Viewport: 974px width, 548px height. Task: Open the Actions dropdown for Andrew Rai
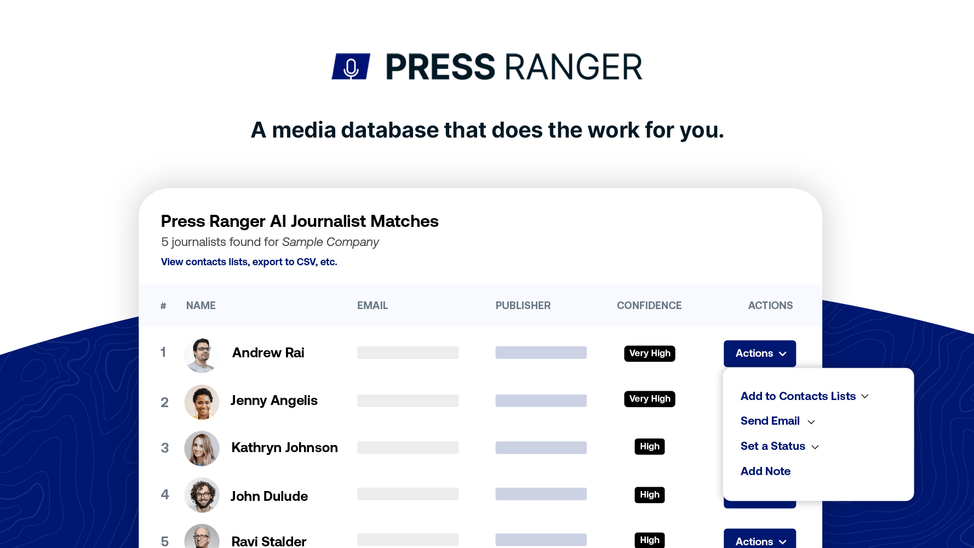click(x=759, y=353)
